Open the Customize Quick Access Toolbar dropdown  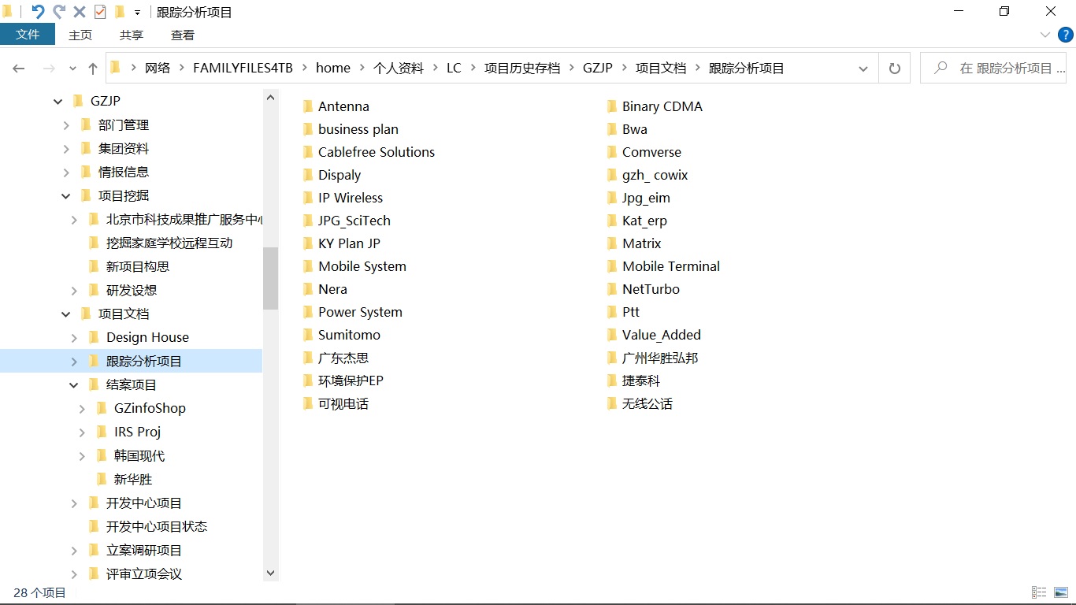(137, 13)
